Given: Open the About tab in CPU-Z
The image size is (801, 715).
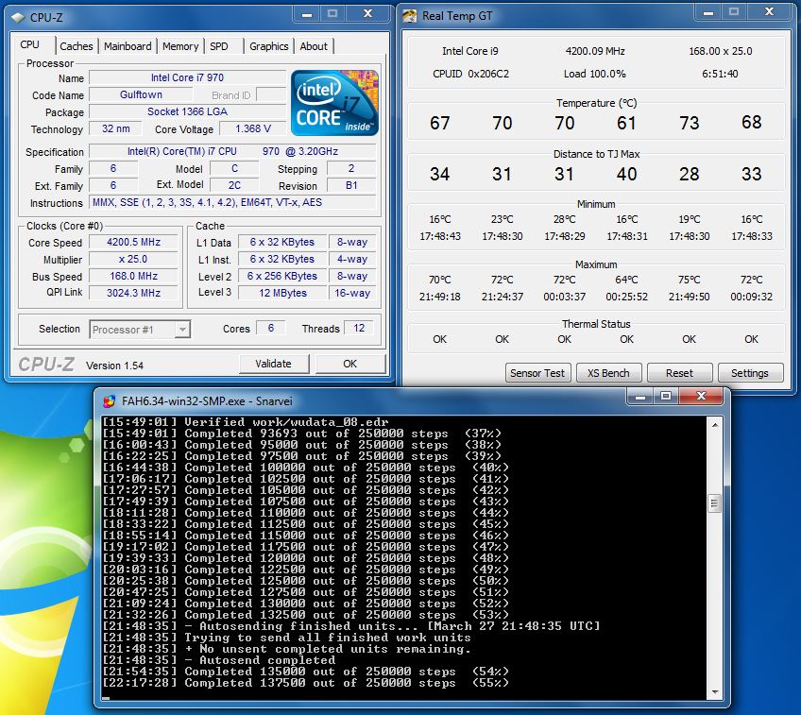Looking at the screenshot, I should coord(314,46).
